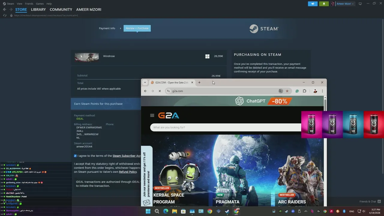
Task: Go back in the Steam client
Action: 4,10
